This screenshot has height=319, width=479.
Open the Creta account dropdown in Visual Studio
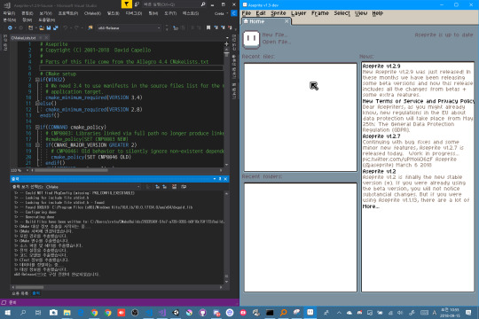(221, 13)
